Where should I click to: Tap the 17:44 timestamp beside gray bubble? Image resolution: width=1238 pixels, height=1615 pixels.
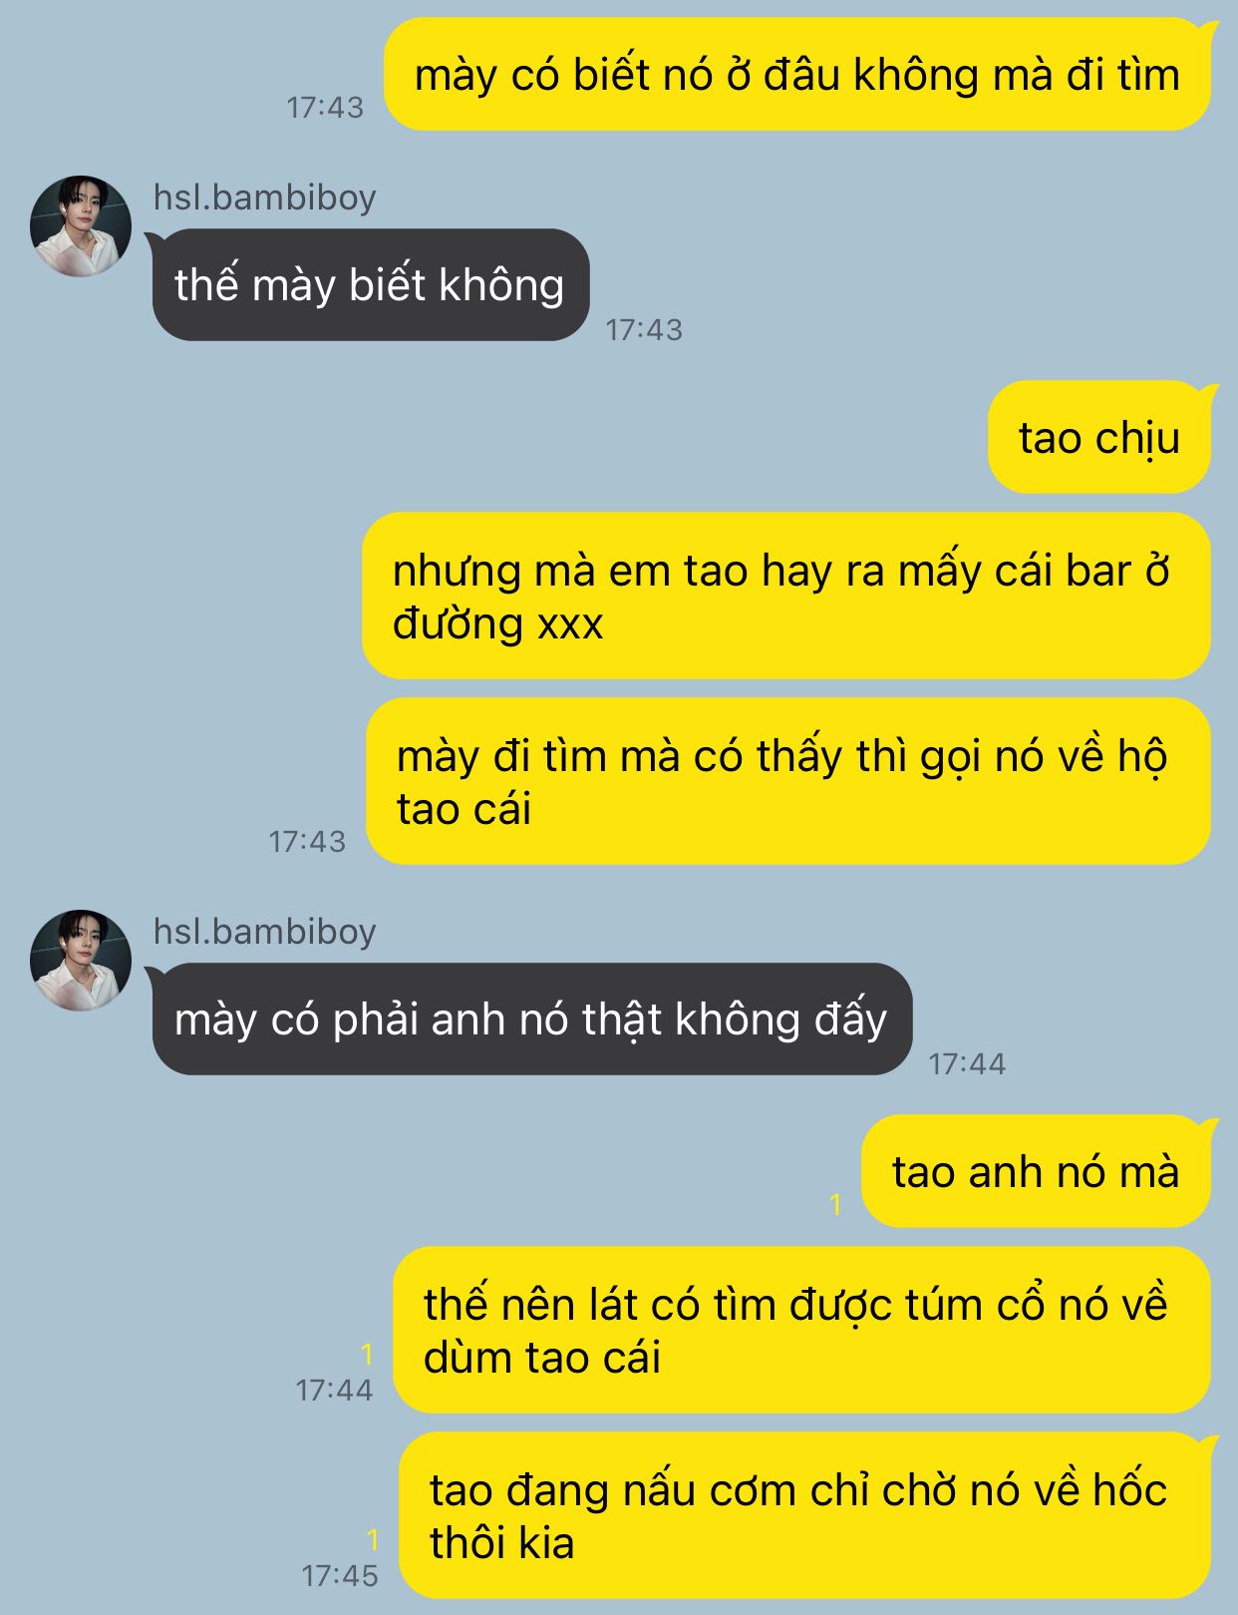[967, 1063]
